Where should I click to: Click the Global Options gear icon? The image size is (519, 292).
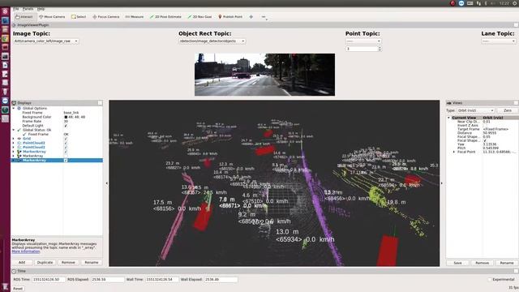click(19, 108)
